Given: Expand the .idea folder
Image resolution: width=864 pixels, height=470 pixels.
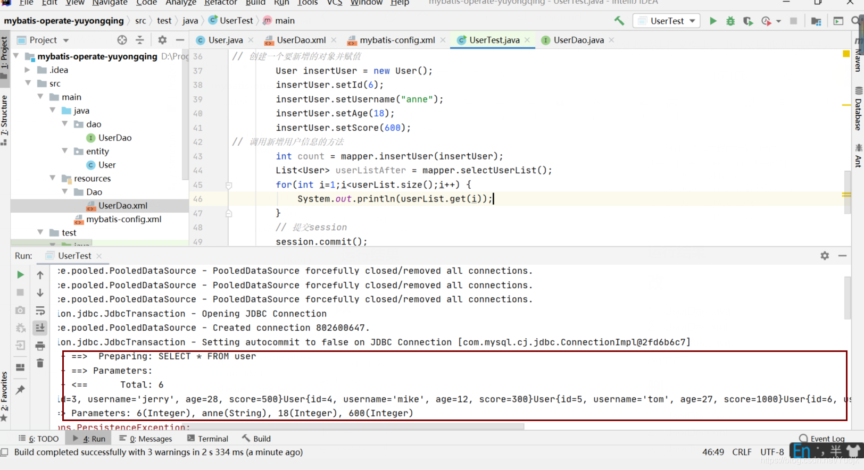Looking at the screenshot, I should coord(28,70).
